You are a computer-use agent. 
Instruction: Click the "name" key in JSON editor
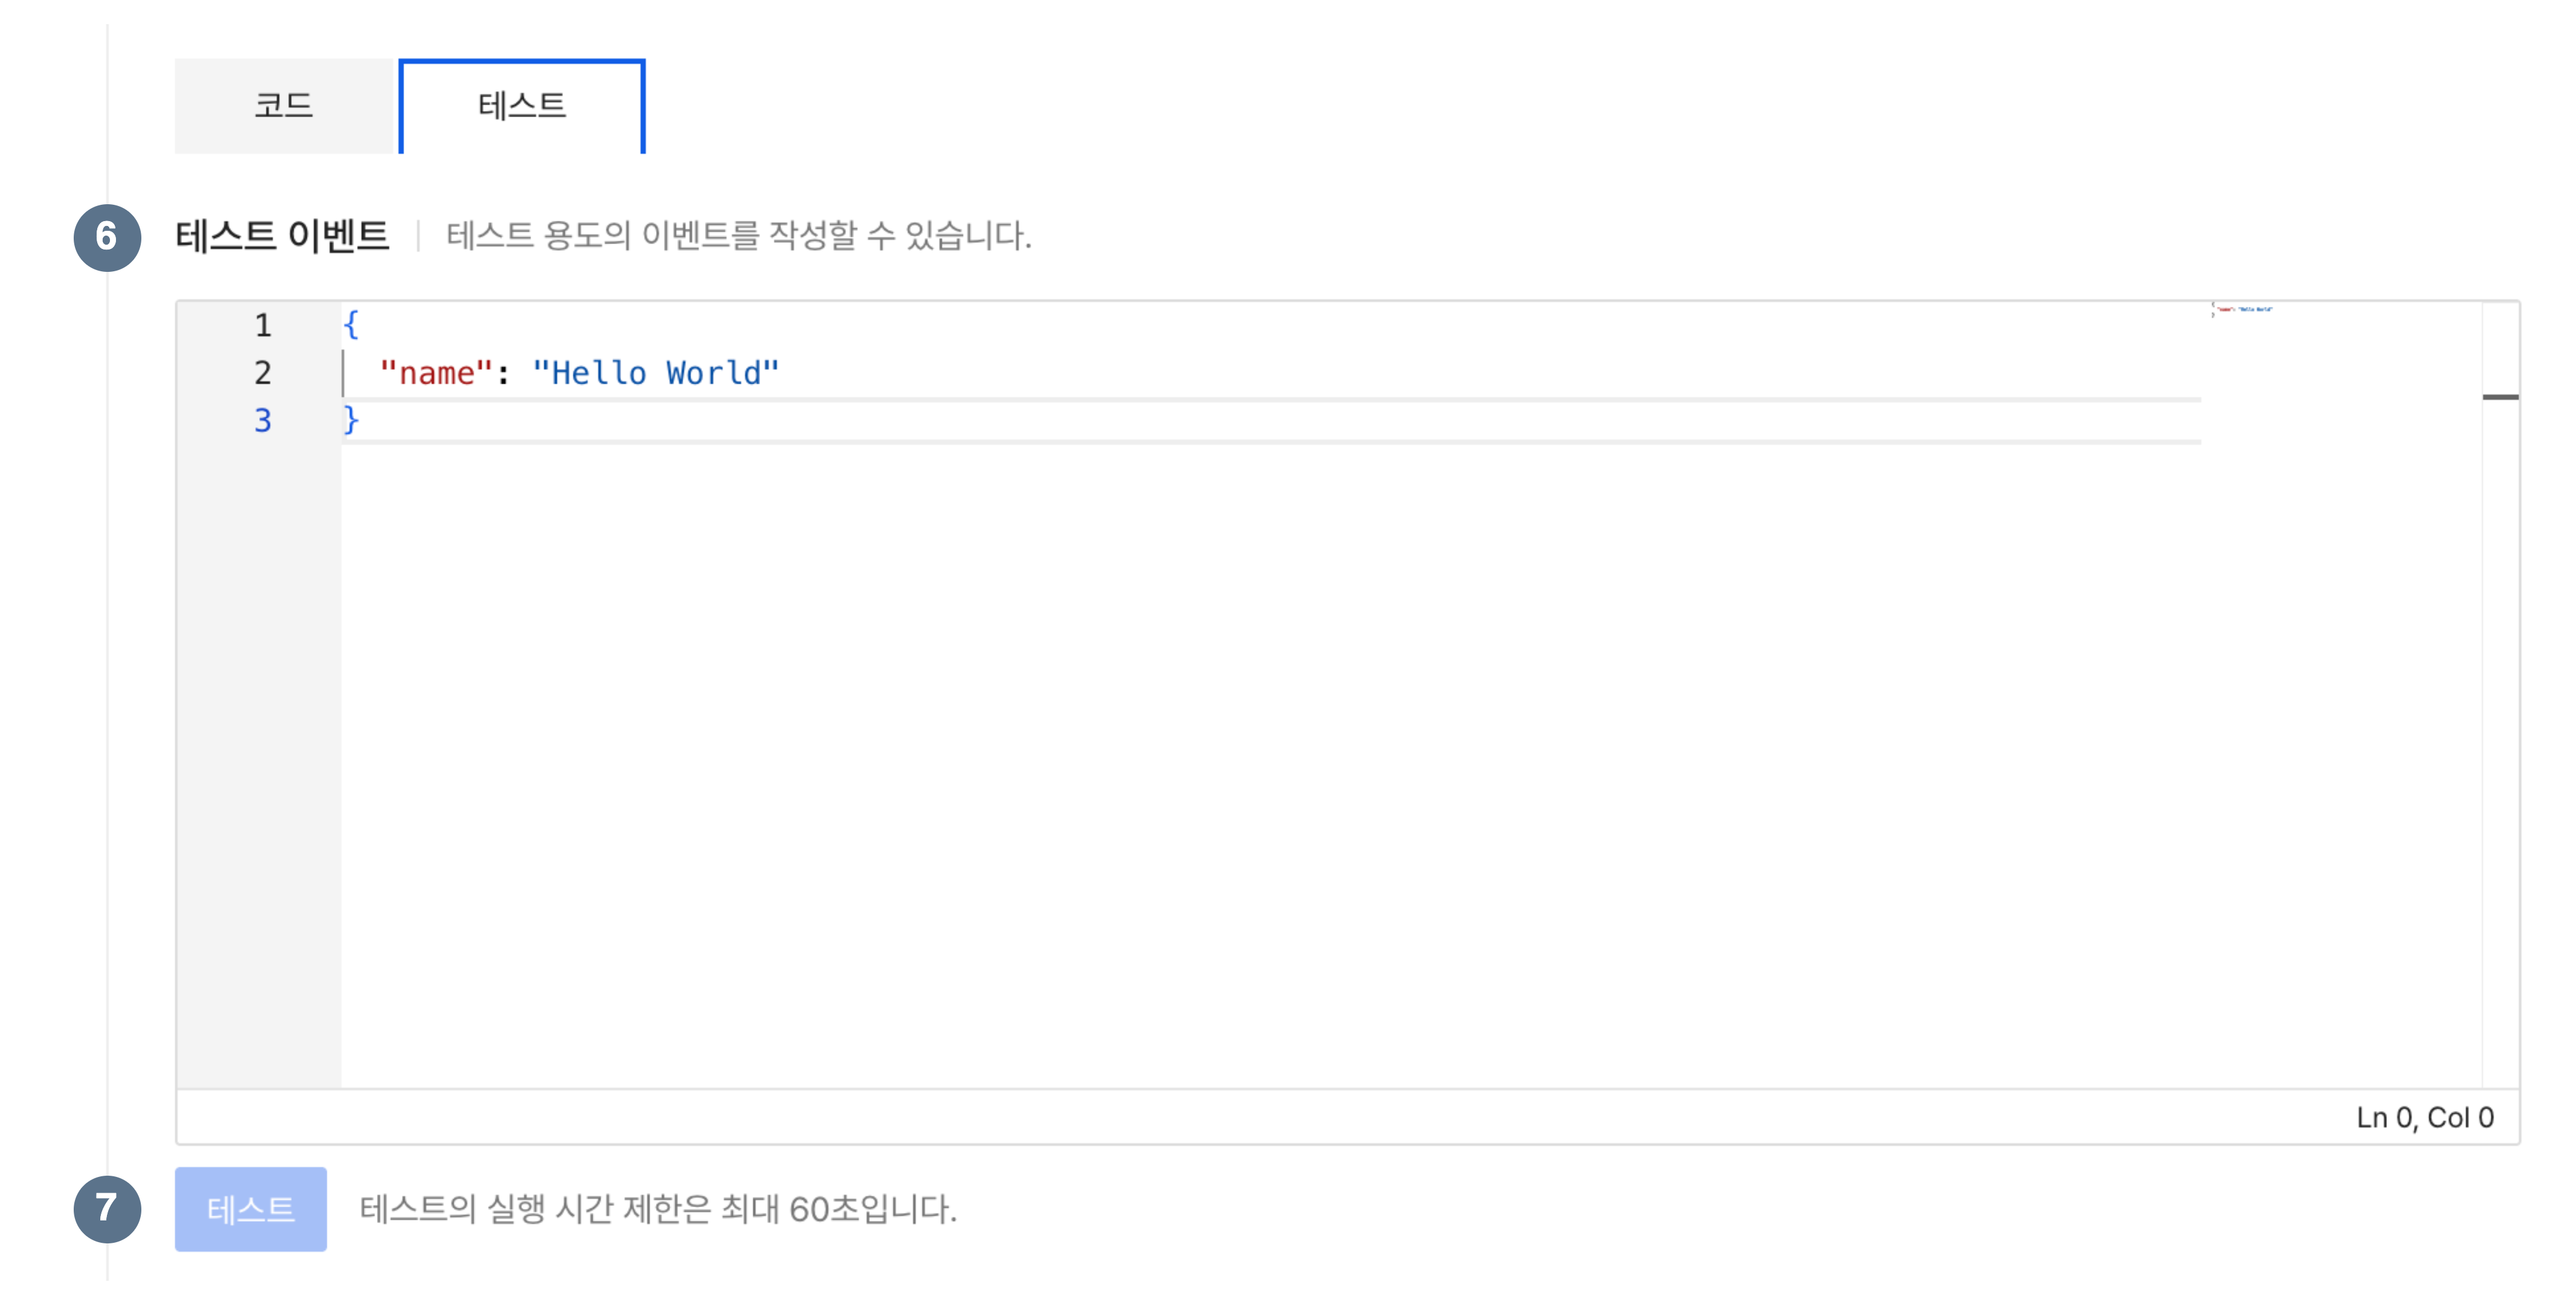(x=437, y=373)
